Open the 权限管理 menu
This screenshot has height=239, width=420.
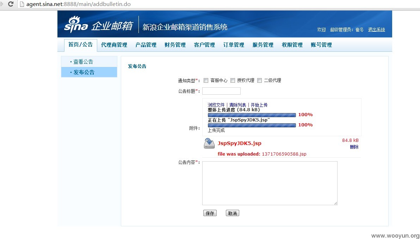(x=292, y=45)
